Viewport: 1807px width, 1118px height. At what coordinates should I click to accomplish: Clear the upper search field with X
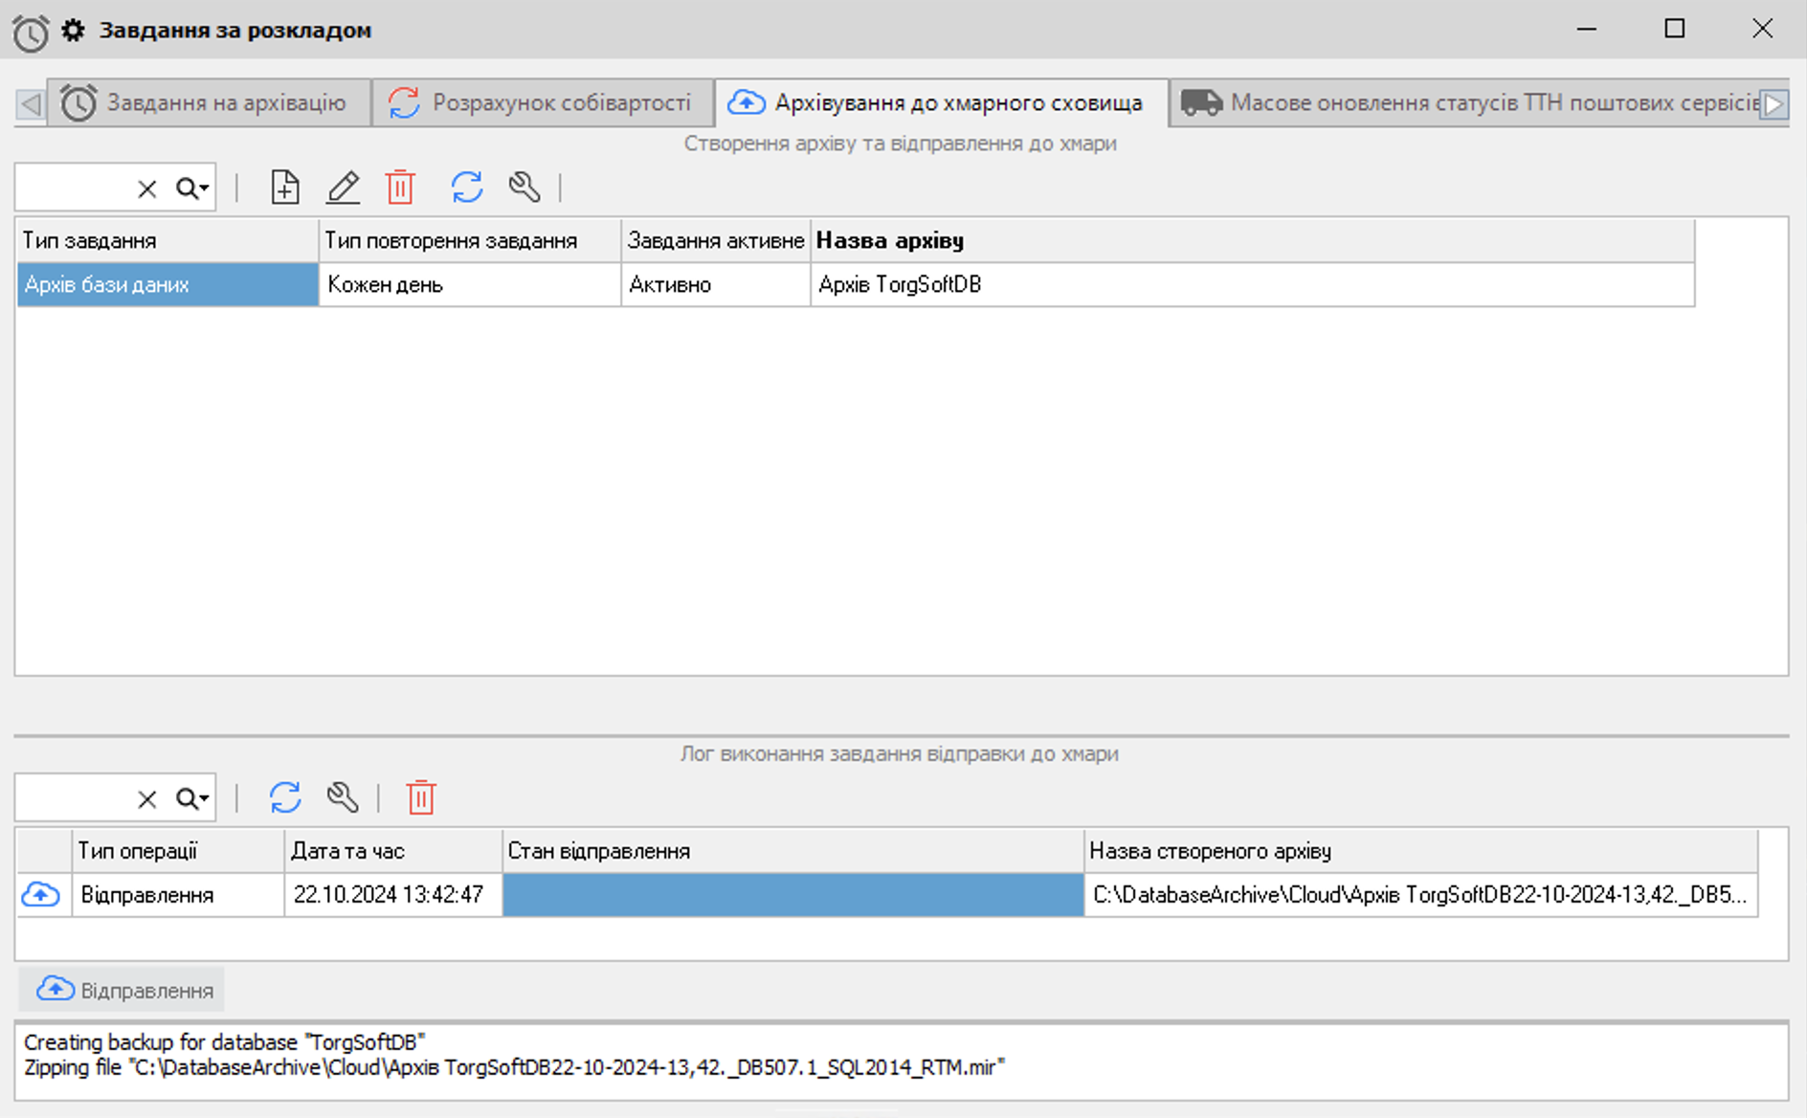(x=146, y=189)
